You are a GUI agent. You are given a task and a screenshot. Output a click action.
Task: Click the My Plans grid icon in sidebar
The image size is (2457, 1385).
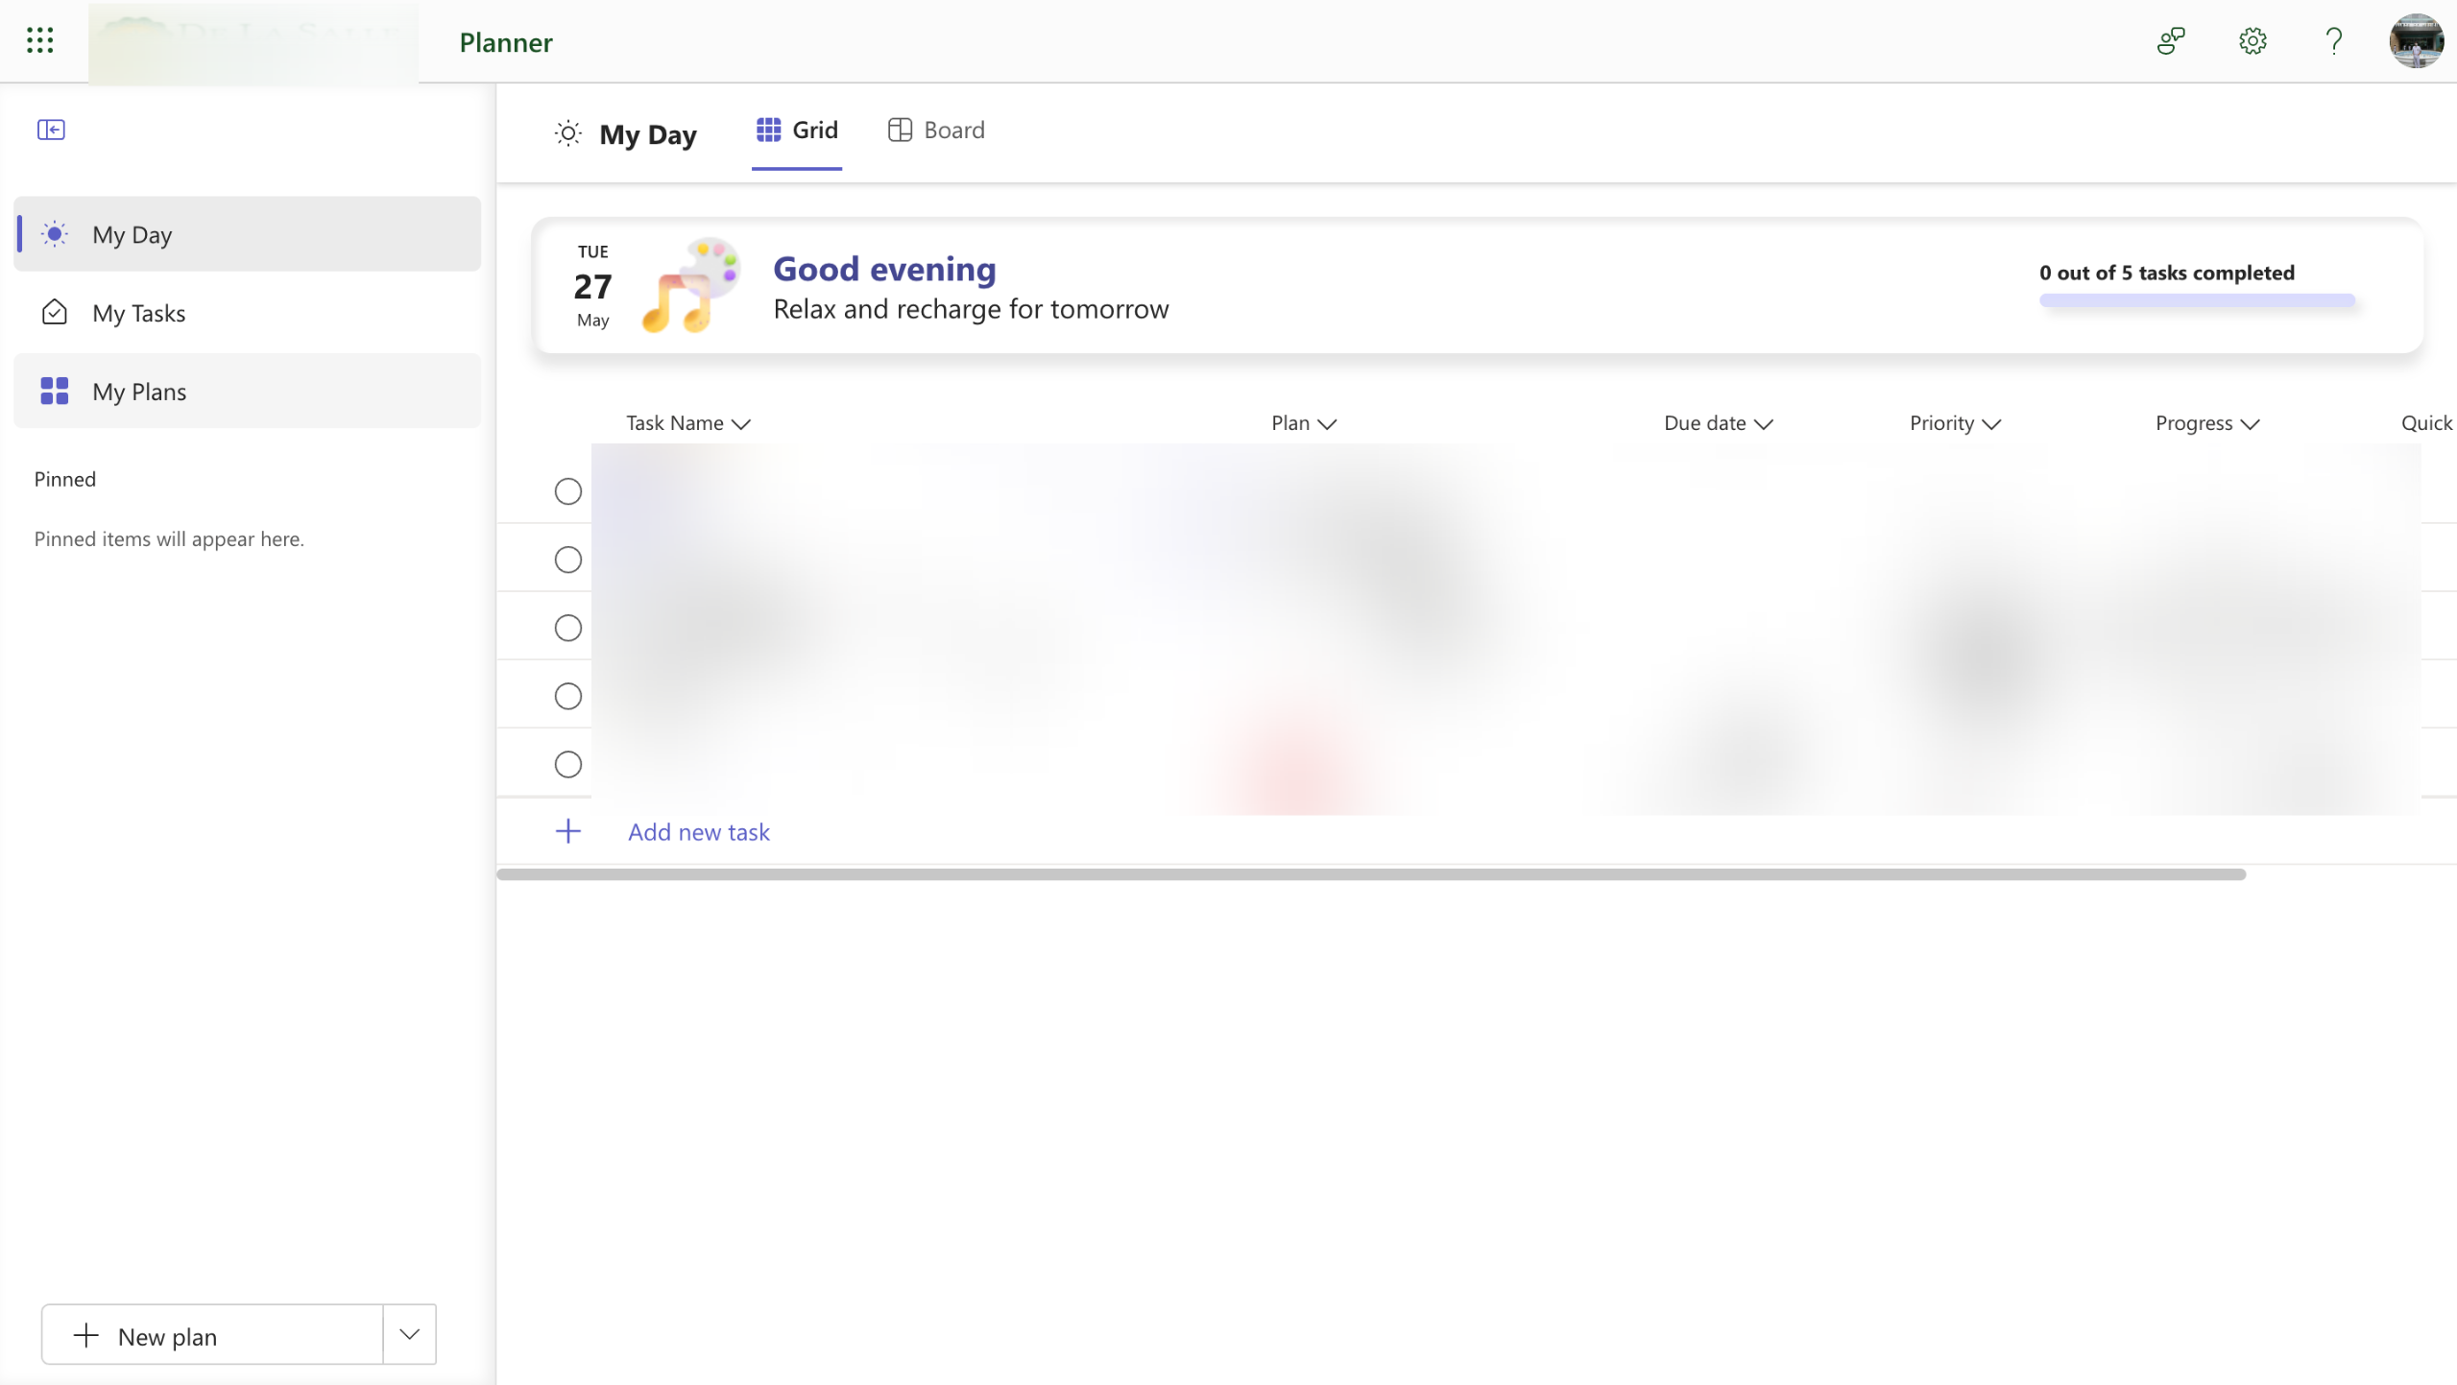click(55, 391)
